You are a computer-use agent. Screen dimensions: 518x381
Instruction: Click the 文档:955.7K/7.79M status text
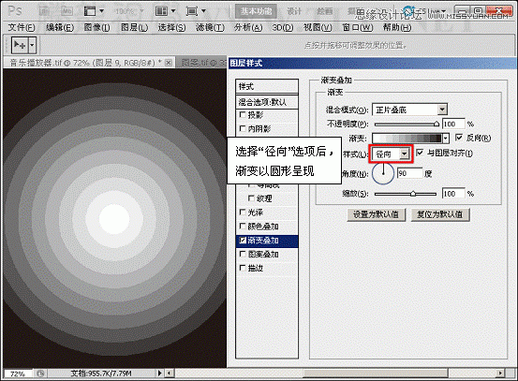[101, 374]
